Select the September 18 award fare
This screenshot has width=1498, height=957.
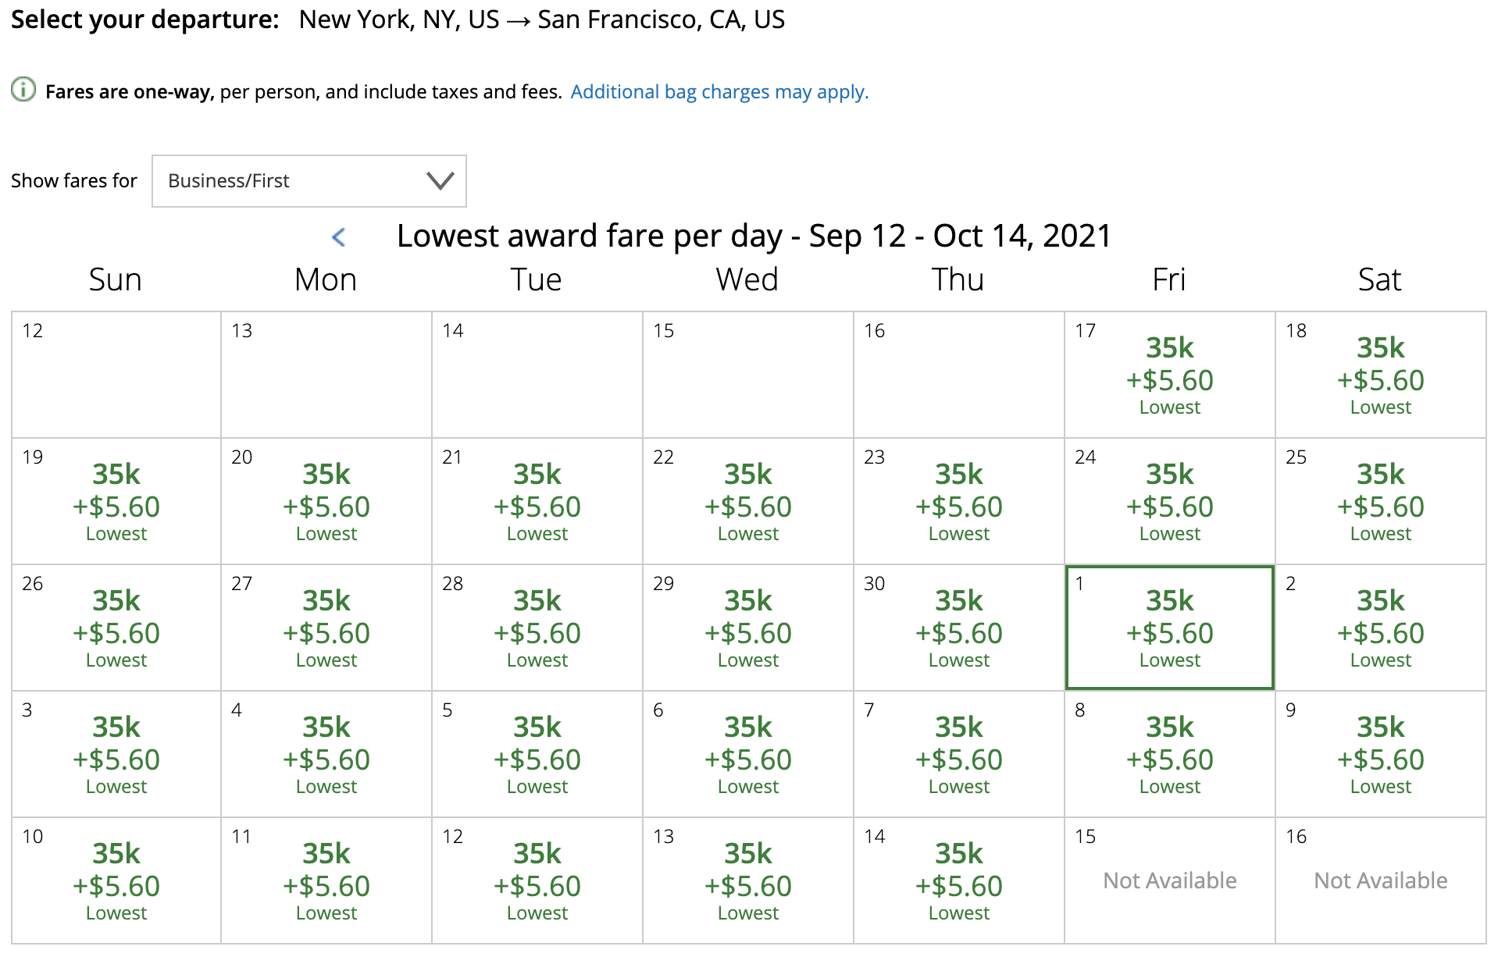[x=1380, y=375]
